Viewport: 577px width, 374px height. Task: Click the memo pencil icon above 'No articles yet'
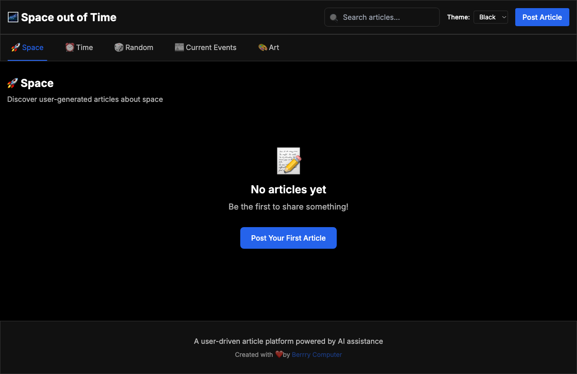pos(288,161)
